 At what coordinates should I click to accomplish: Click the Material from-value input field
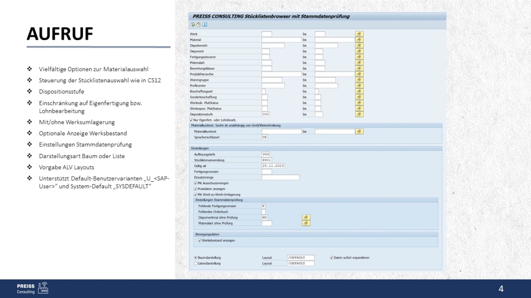coord(281,40)
